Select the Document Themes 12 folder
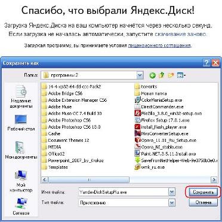222x222 pixels. 66,140
